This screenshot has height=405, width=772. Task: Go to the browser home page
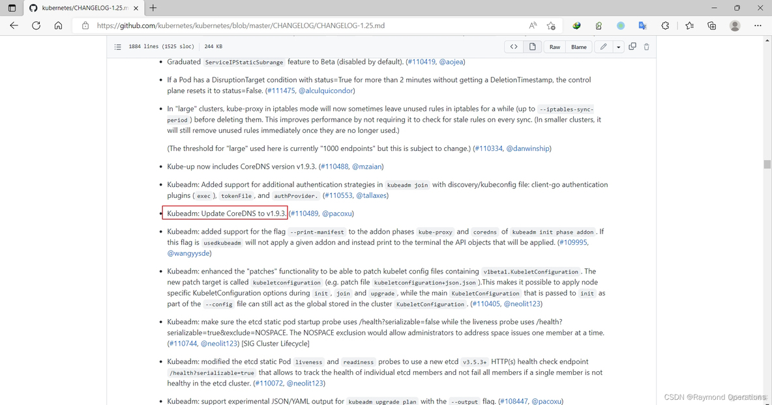pos(59,25)
